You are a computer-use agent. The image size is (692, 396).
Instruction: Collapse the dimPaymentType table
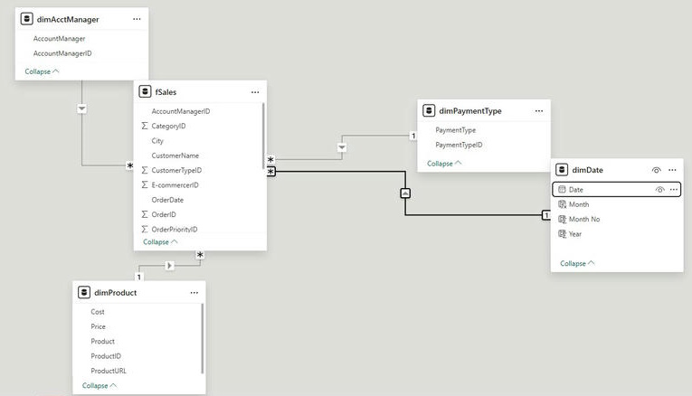pyautogui.click(x=444, y=164)
